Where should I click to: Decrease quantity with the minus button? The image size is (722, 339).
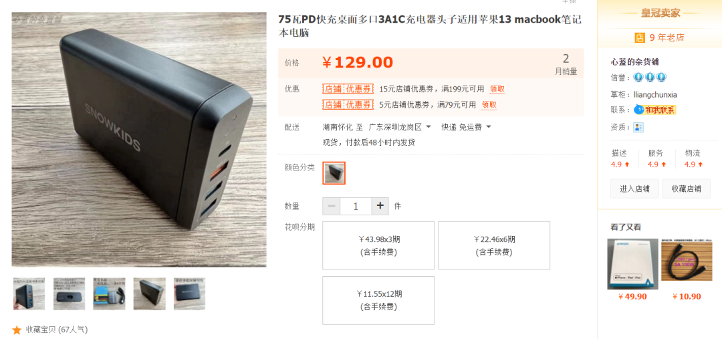[332, 206]
